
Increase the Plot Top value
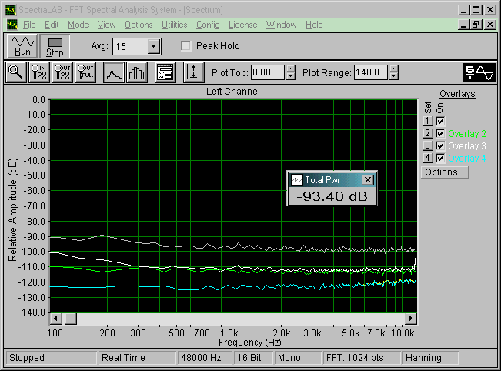point(290,69)
